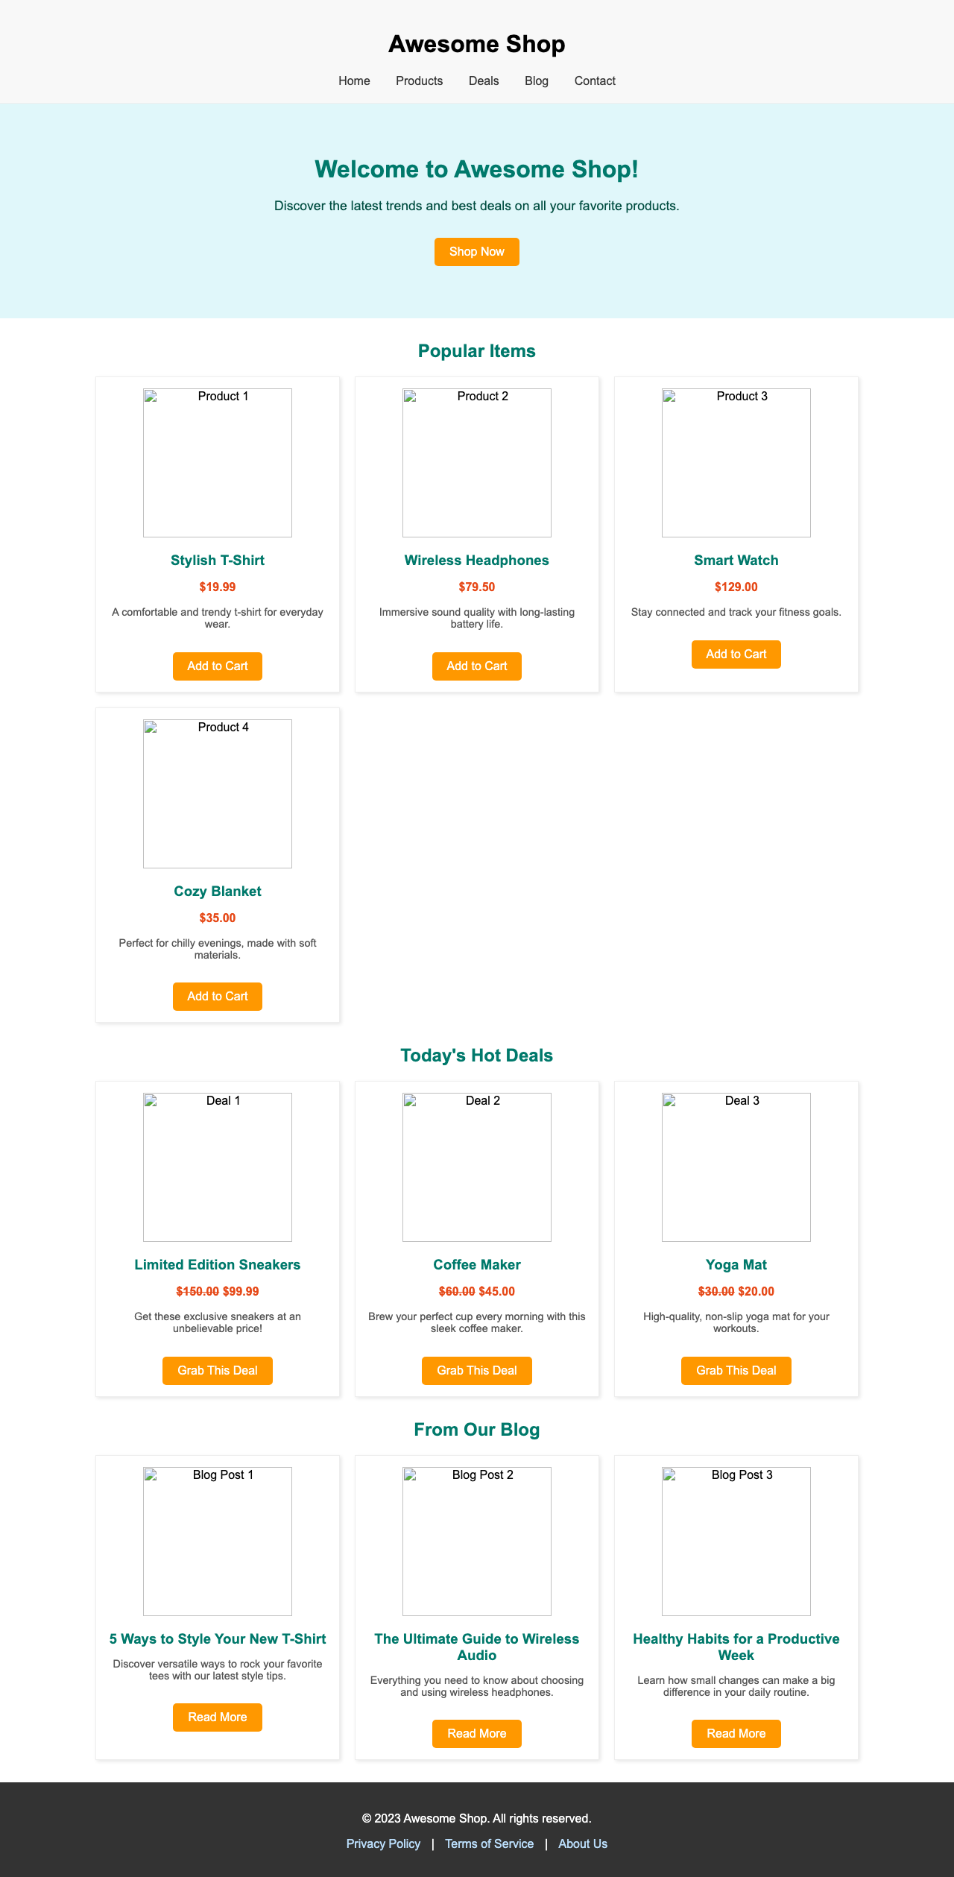This screenshot has width=954, height=1877.
Task: Go to the Deals page
Action: (483, 81)
